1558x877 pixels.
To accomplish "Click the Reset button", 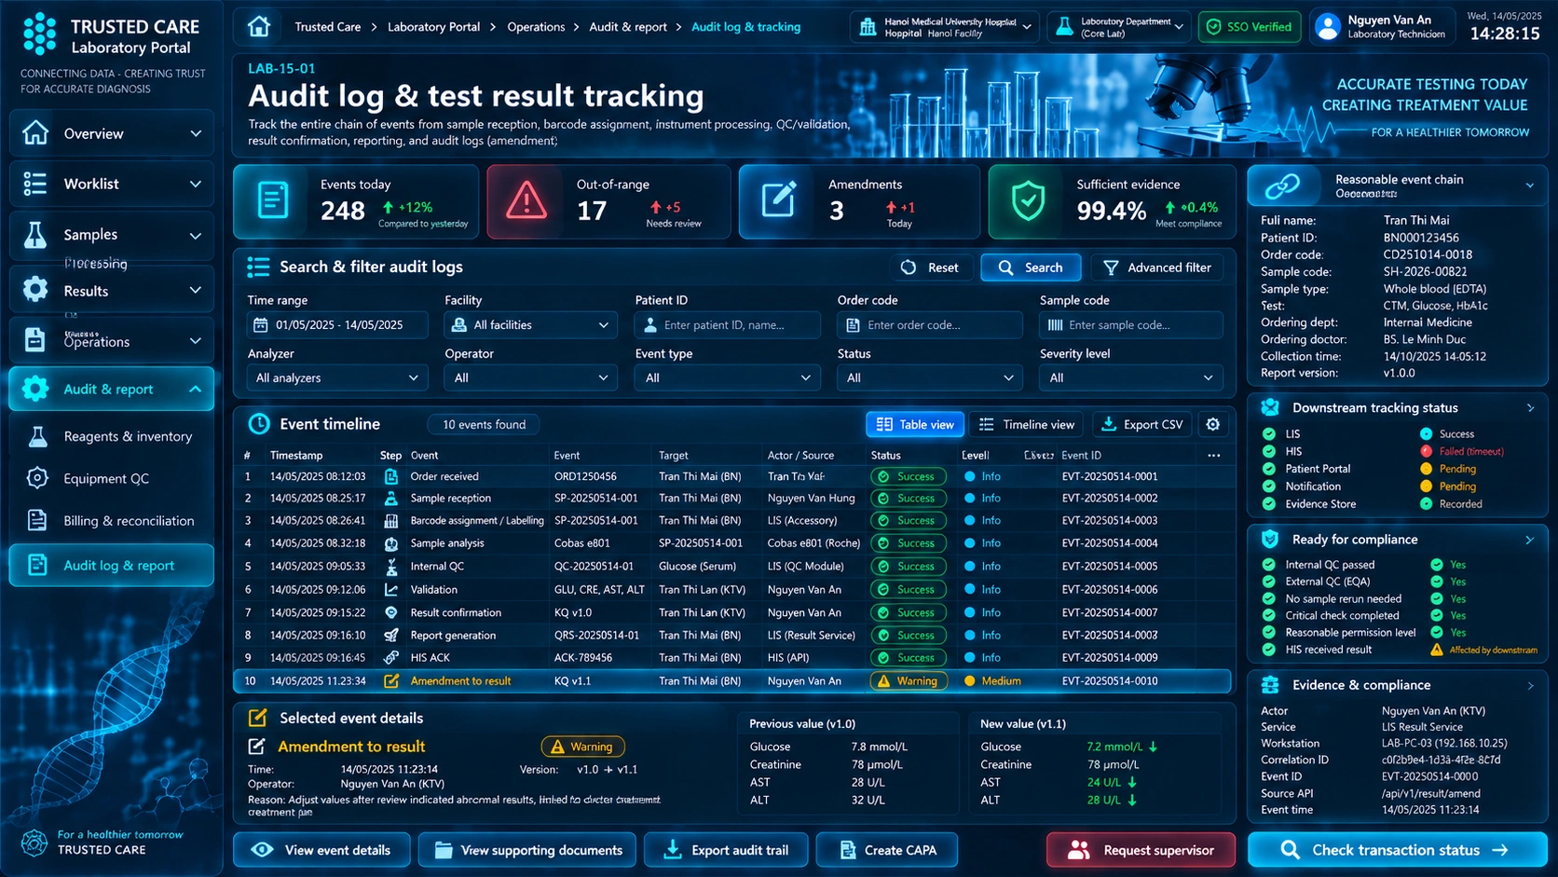I will pos(929,267).
